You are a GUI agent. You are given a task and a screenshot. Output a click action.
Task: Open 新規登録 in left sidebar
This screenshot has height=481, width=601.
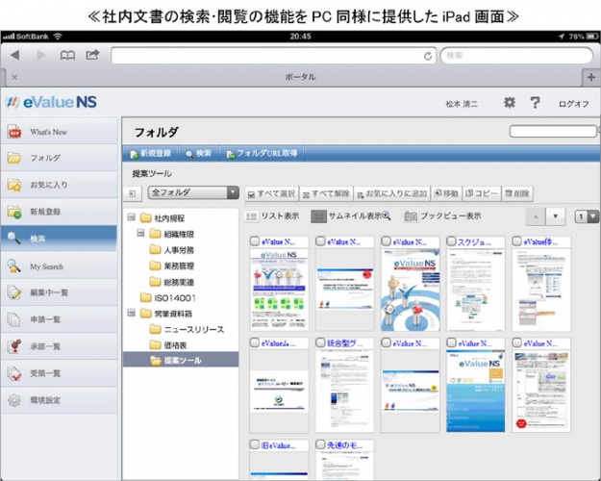coord(59,212)
